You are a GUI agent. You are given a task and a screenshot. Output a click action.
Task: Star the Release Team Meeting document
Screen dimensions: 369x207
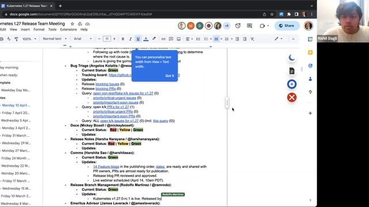(73, 24)
